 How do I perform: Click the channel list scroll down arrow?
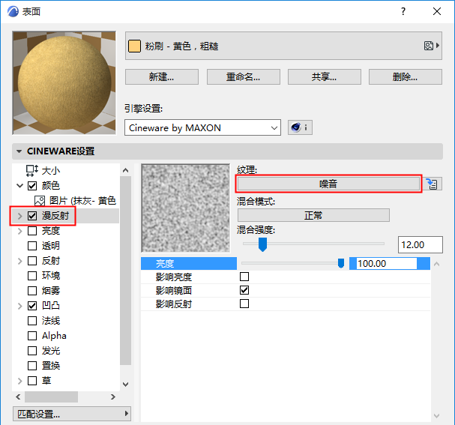[x=126, y=385]
